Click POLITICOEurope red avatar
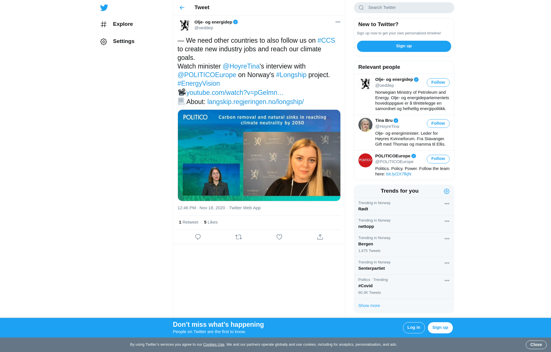This screenshot has width=551, height=352. [x=365, y=160]
